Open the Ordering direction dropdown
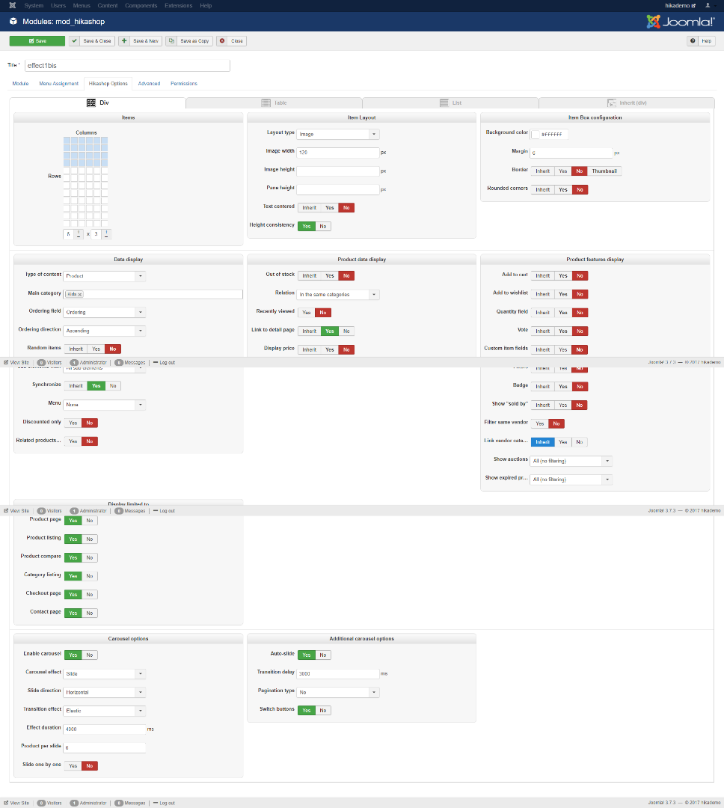Image resolution: width=724 pixels, height=808 pixels. pyautogui.click(x=105, y=331)
